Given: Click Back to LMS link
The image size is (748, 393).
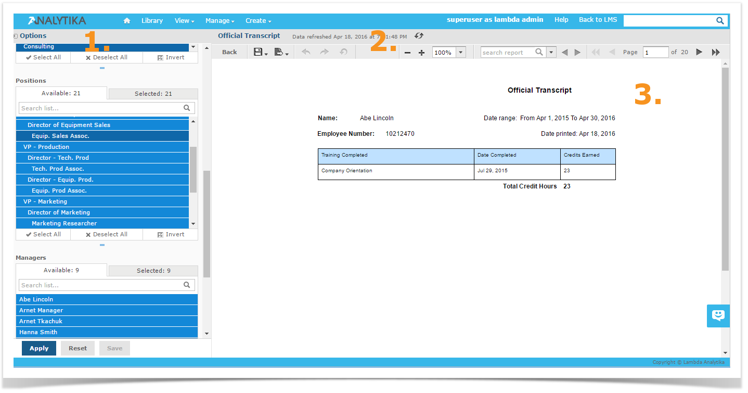Looking at the screenshot, I should pyautogui.click(x=598, y=20).
